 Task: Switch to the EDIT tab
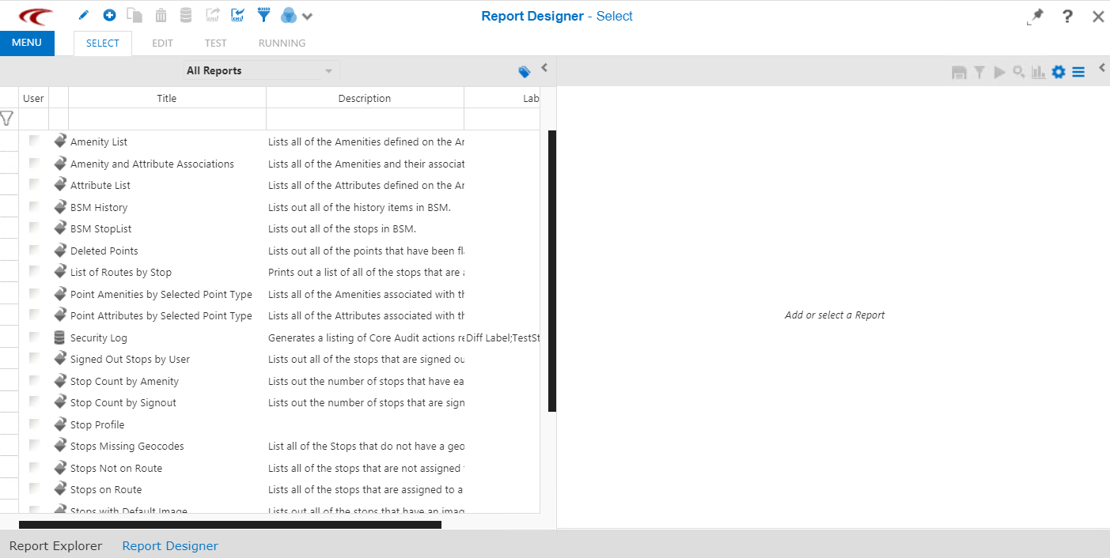[162, 43]
